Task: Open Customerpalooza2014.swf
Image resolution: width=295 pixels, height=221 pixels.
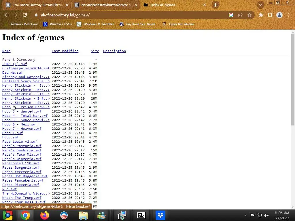Action: 26,68
